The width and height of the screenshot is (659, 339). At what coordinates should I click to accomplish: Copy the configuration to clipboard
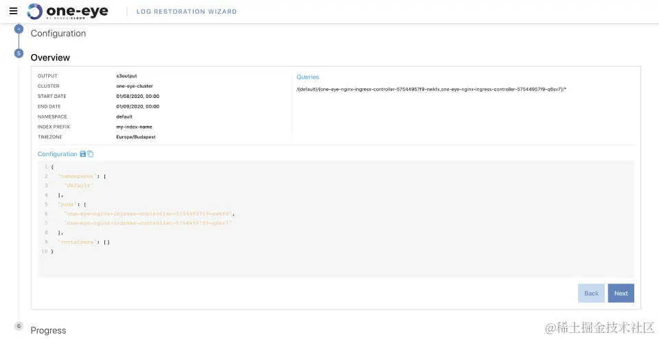coord(91,154)
